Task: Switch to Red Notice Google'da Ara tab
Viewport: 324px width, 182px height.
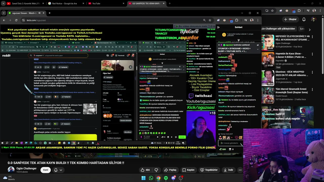Action: click(66, 3)
